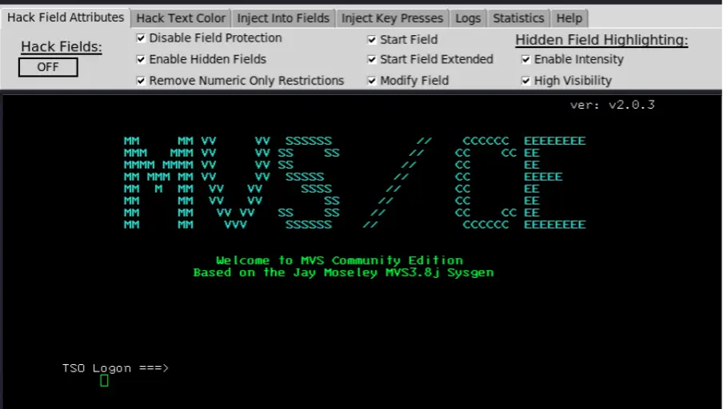This screenshot has width=723, height=409.
Task: Uncheck the Modify Field checkbox
Action: (x=372, y=81)
